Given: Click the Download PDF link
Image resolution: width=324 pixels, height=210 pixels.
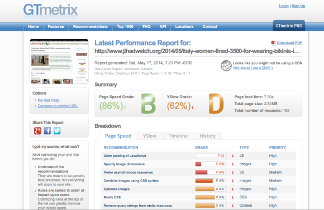Looking at the screenshot, I should tap(289, 43).
